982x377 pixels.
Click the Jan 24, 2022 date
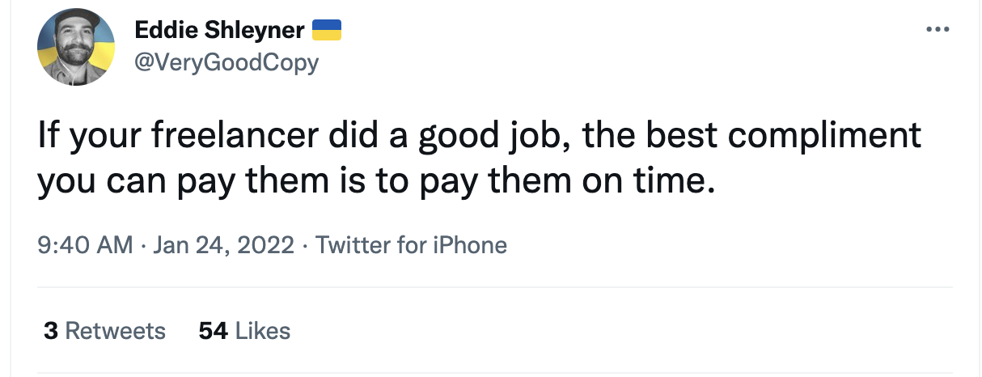click(222, 244)
